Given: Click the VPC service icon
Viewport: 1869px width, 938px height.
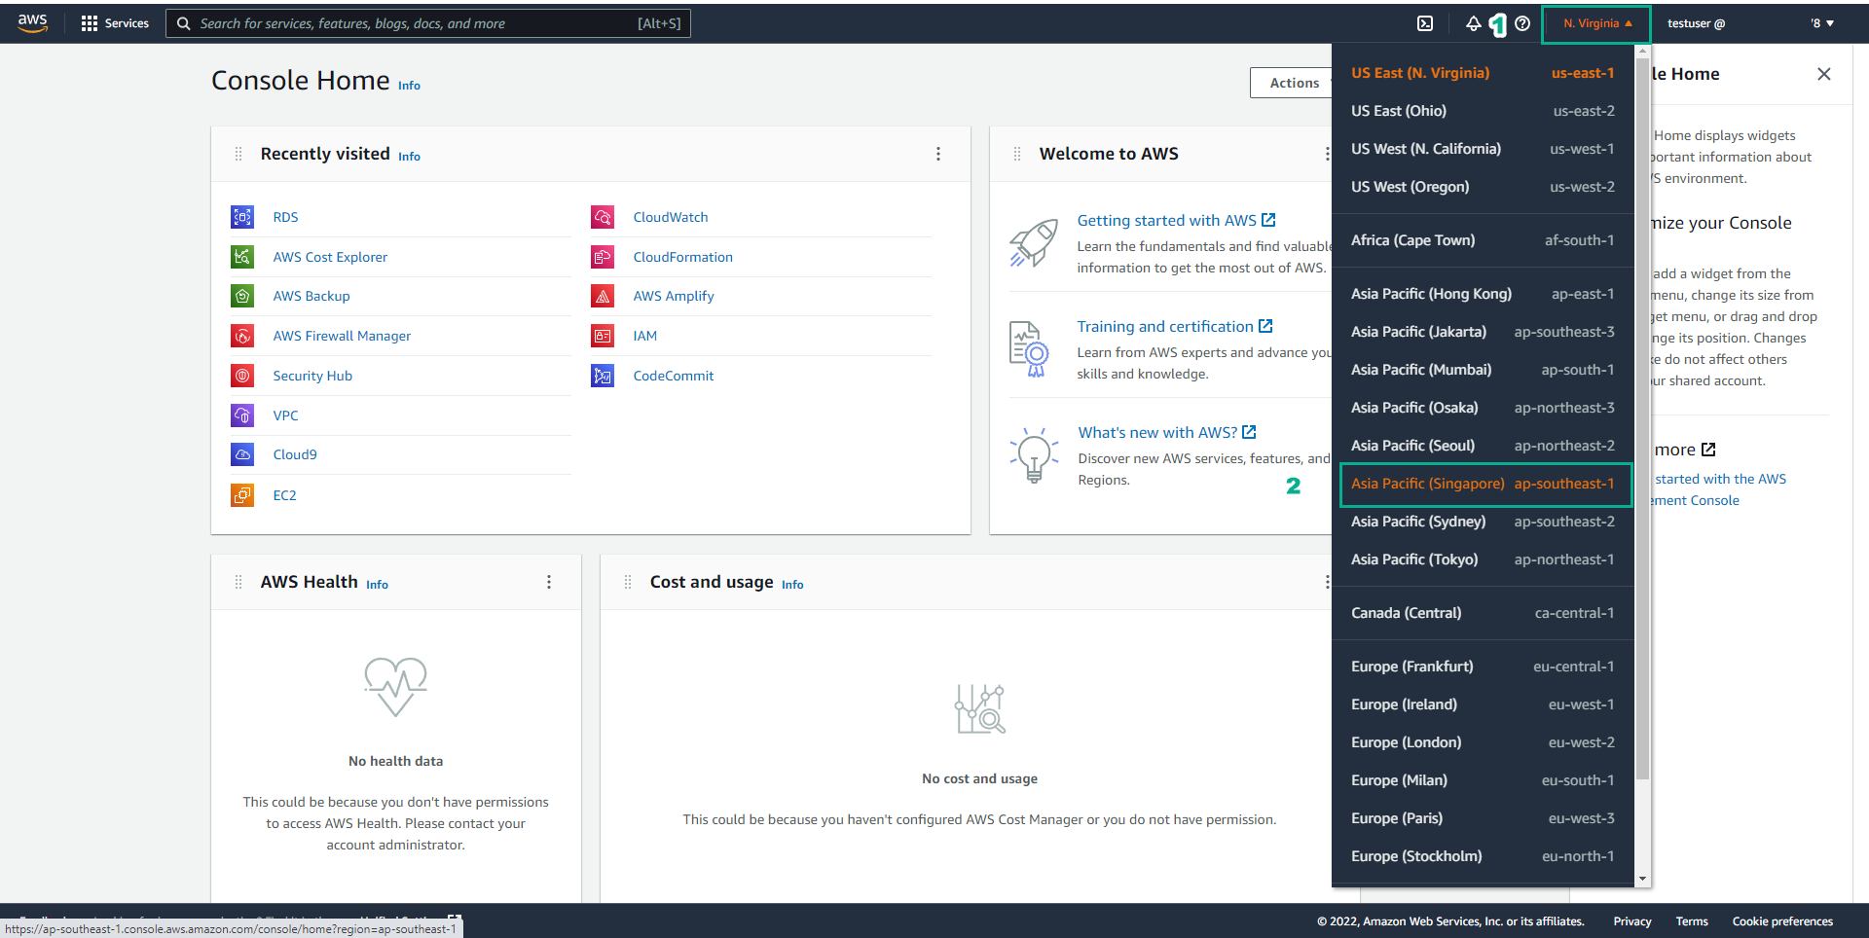Looking at the screenshot, I should tap(242, 415).
